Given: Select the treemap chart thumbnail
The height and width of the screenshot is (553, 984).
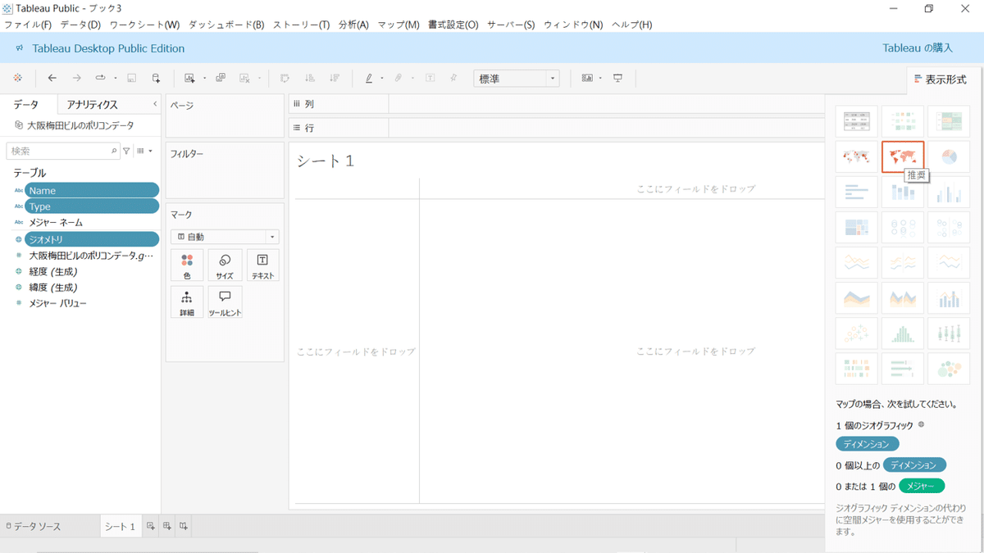Looking at the screenshot, I should [856, 228].
